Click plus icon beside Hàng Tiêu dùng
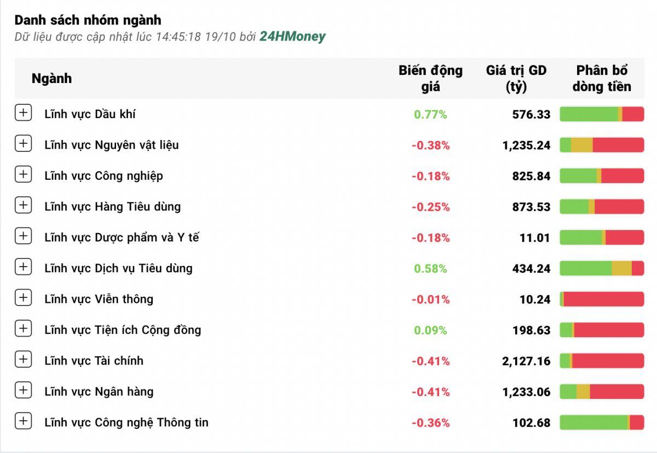The height and width of the screenshot is (453, 657). [x=23, y=205]
